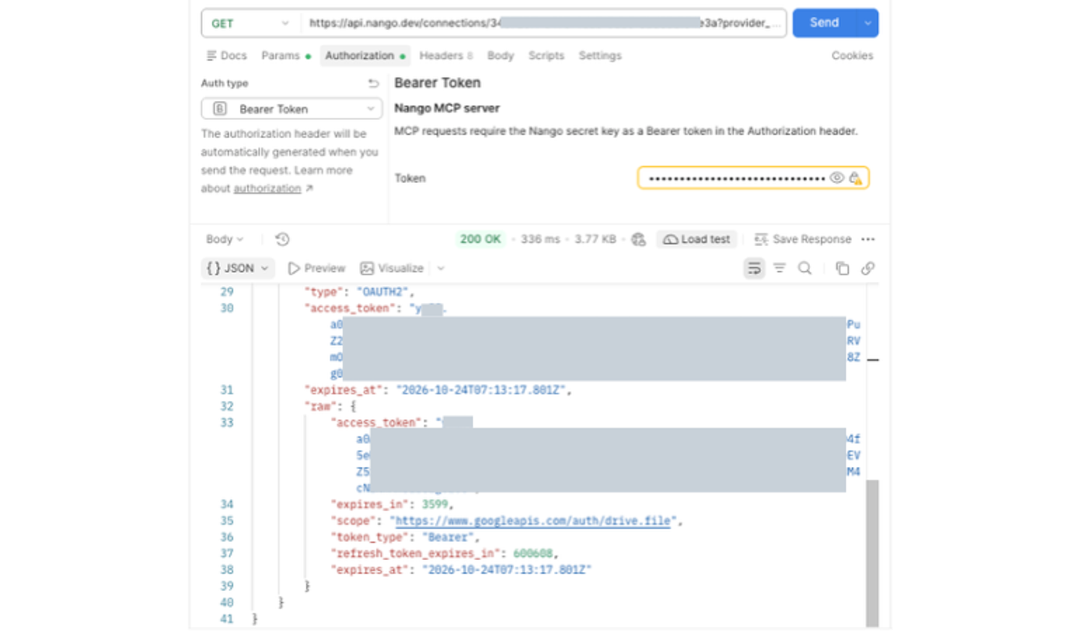Copy the response body to clipboard
Screen dimensions: 1080x632
pos(842,268)
